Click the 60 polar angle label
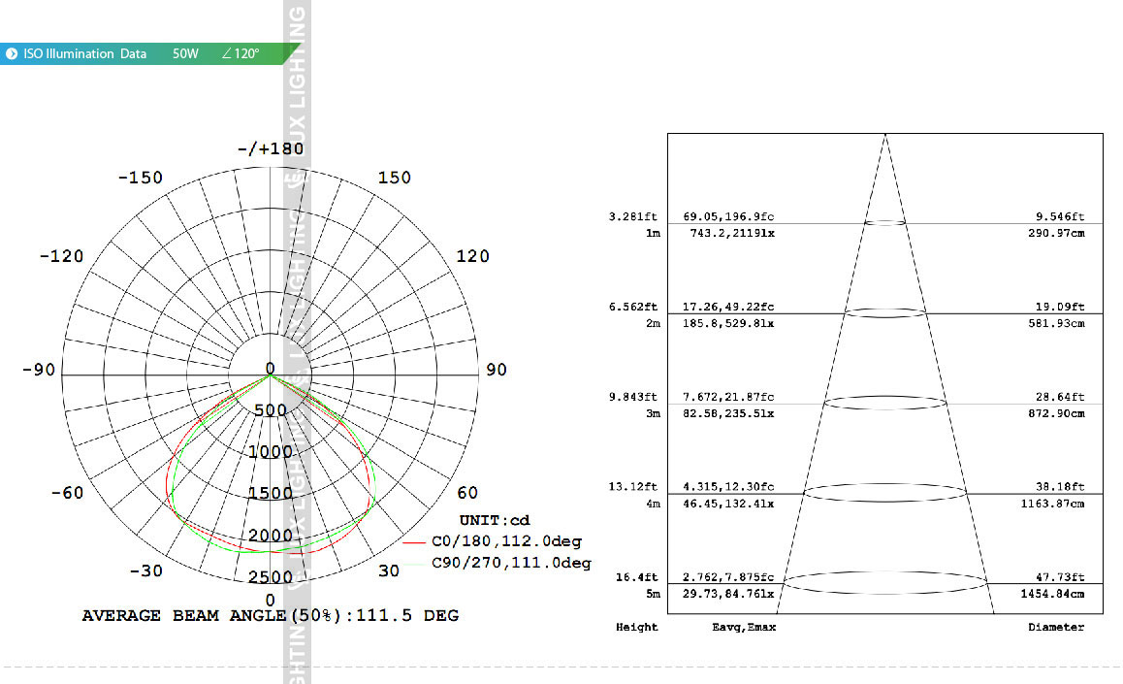The width and height of the screenshot is (1123, 684). 467,493
